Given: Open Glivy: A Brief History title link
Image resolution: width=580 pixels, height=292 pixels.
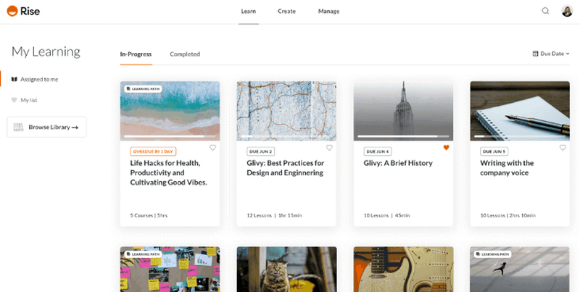Looking at the screenshot, I should [x=398, y=163].
